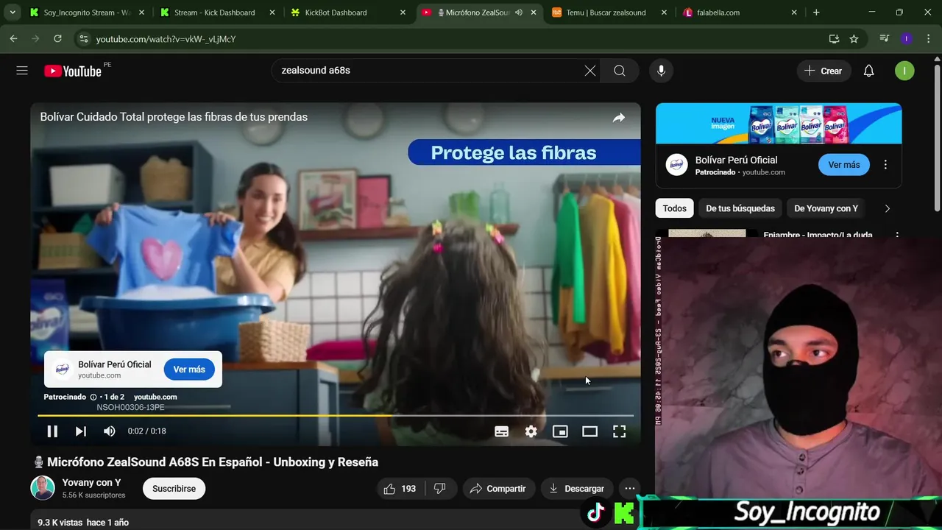The height and width of the screenshot is (530, 942).
Task: Open Chrome tab search dropdown
Action: click(x=13, y=13)
